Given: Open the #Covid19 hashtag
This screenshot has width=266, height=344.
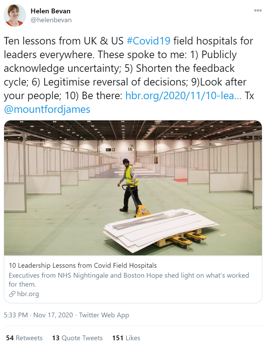Looking at the screenshot, I should point(149,41).
